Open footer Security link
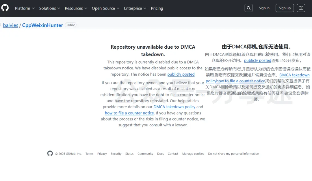The width and height of the screenshot is (312, 181). pos(116,154)
